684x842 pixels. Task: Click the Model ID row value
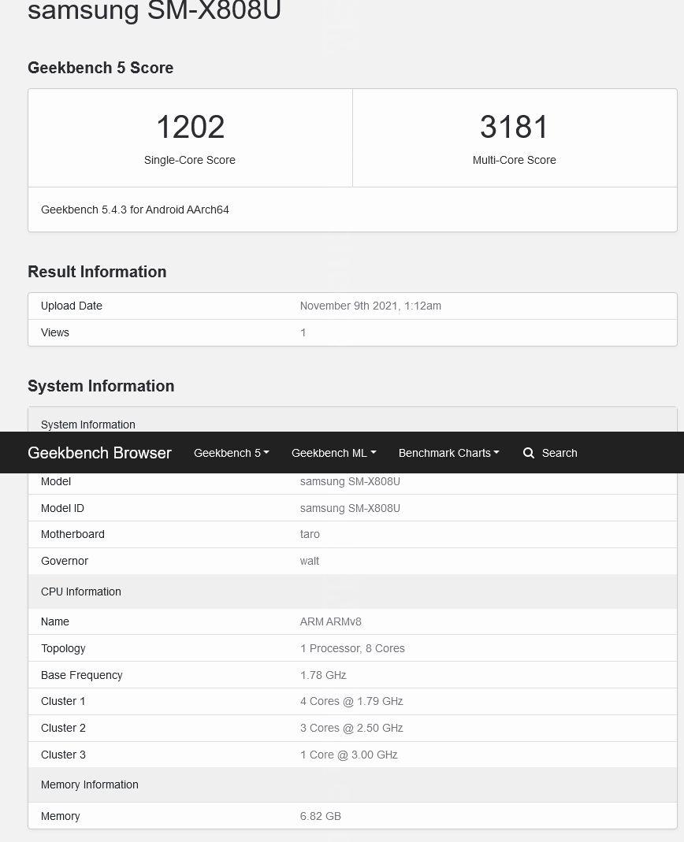pos(350,508)
